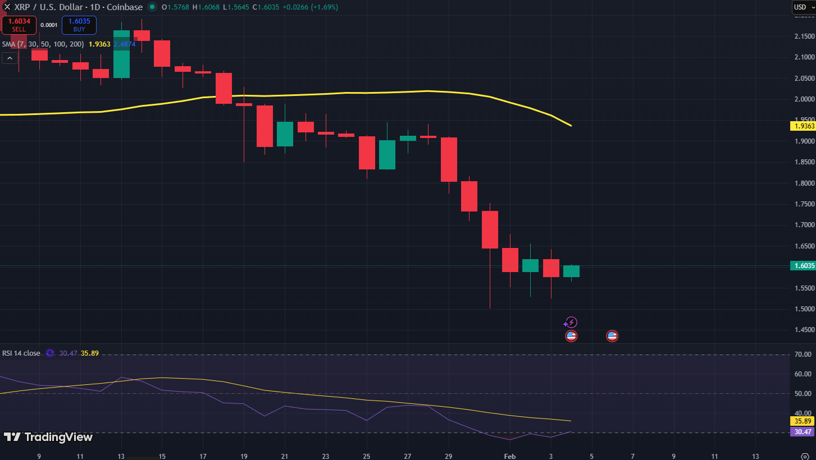Click the yellow 1.9363 value in SMA legend
Viewport: 816px width, 460px height.
[x=99, y=44]
